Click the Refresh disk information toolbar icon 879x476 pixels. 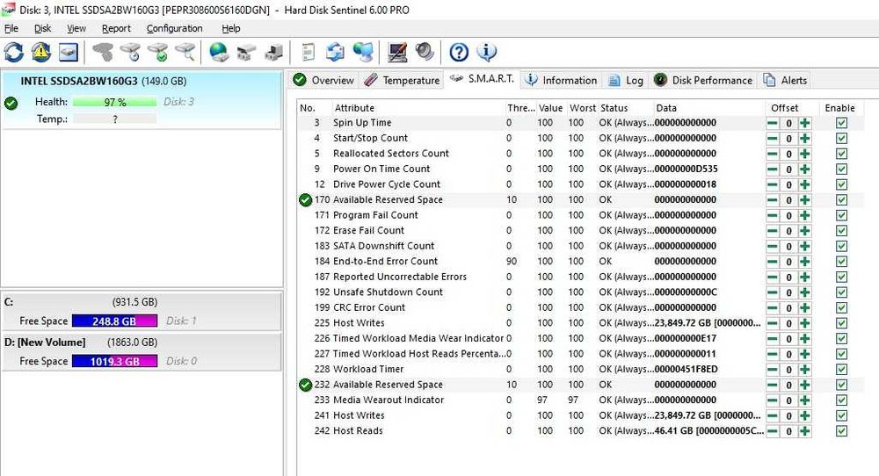tap(13, 52)
